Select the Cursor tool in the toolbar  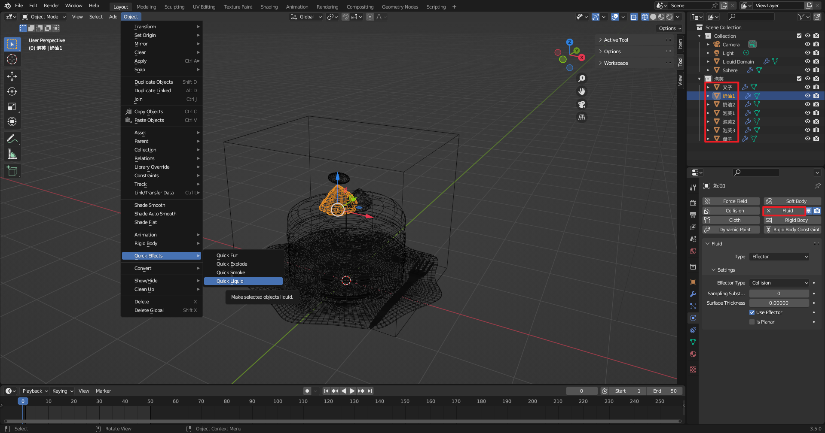(x=12, y=59)
